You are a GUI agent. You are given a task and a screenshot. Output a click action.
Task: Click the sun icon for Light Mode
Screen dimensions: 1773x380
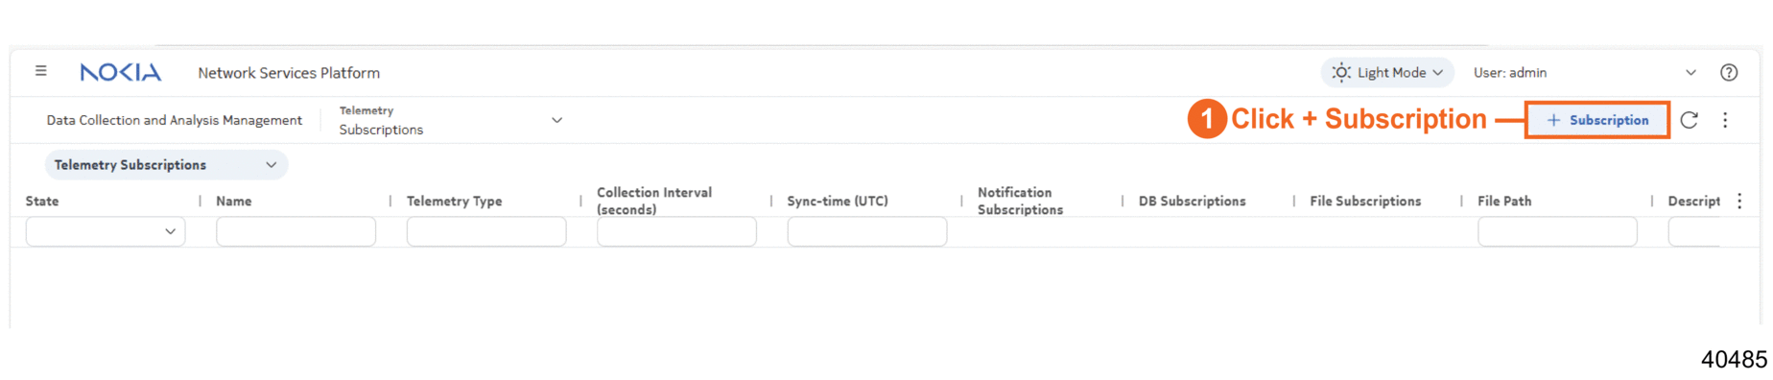[x=1341, y=73]
